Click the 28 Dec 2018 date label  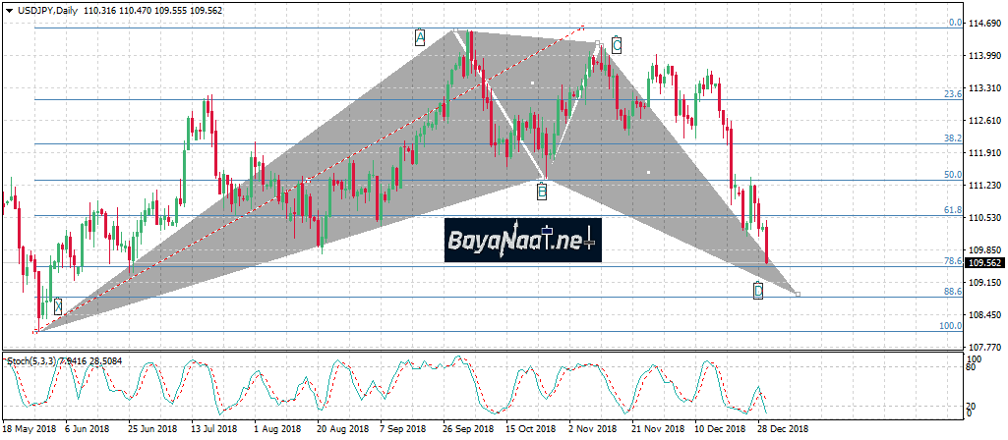[x=783, y=429]
